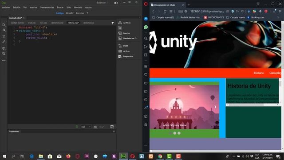
Task: Select the third slideshow dot
Action: (179, 133)
